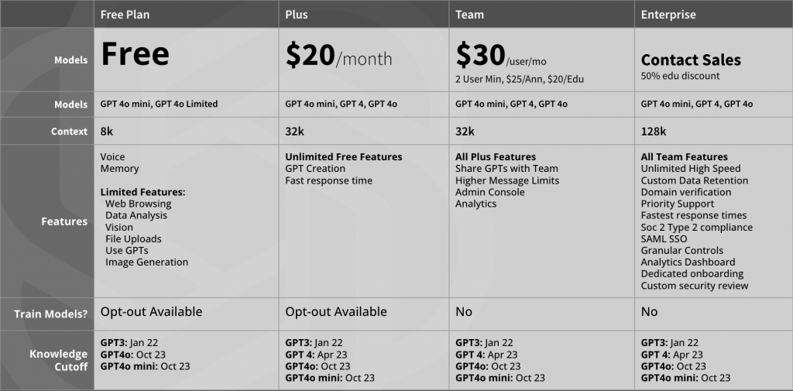Select Admin Console in Team features
The width and height of the screenshot is (793, 391).
tap(489, 192)
